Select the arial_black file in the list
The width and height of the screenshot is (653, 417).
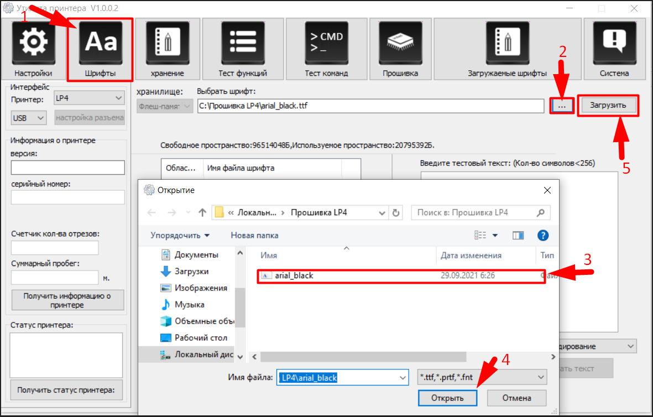[294, 275]
